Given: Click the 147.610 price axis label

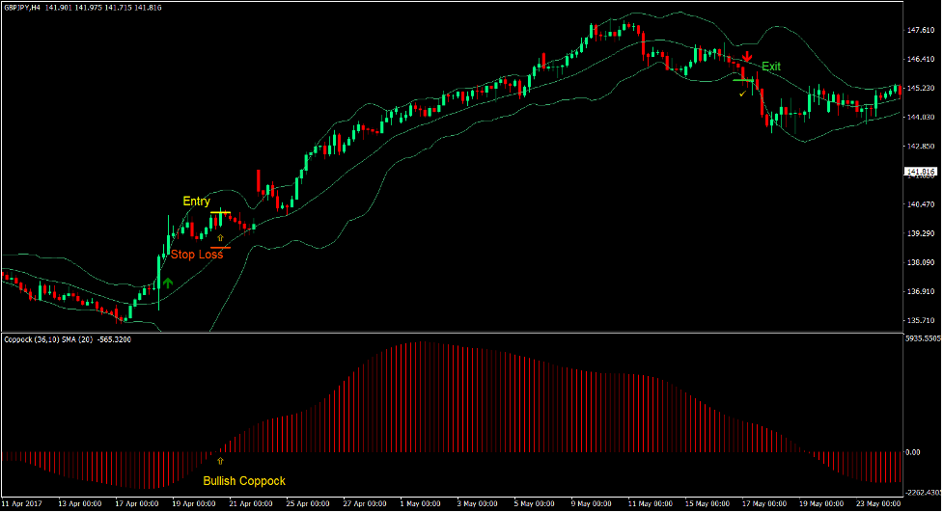Looking at the screenshot, I should tap(921, 31).
